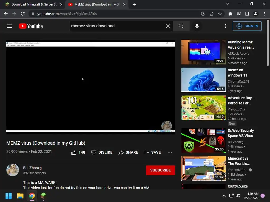Go back to previous page
The height and width of the screenshot is (202, 270).
pyautogui.click(x=6, y=14)
